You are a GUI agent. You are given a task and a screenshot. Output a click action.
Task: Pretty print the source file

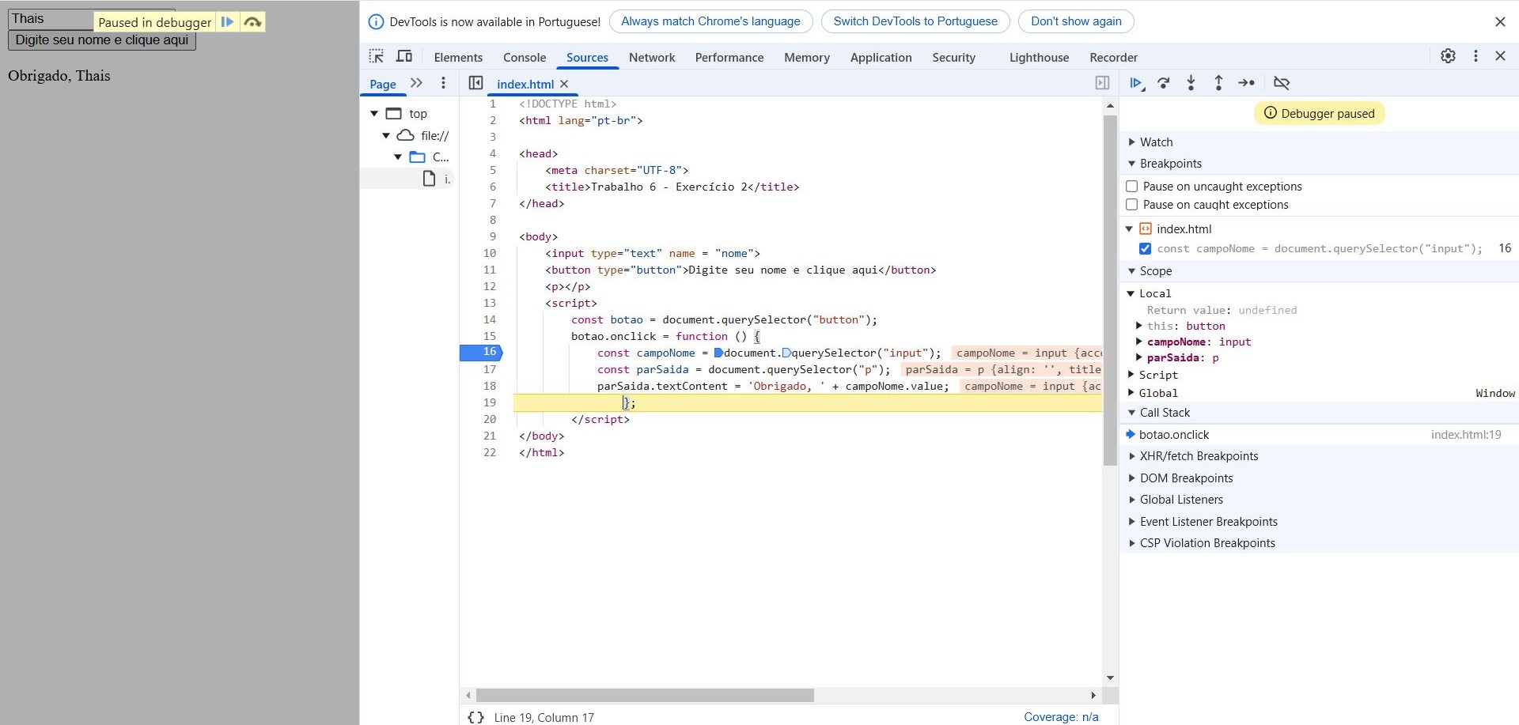[475, 717]
